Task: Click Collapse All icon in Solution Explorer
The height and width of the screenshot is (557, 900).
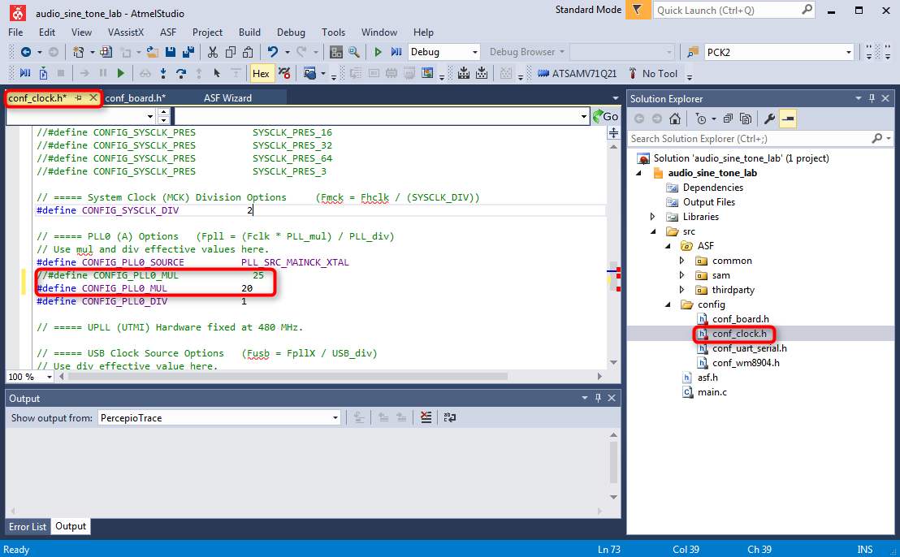Action: point(728,119)
